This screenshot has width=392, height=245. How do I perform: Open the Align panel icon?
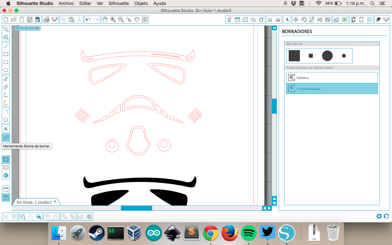(x=320, y=20)
